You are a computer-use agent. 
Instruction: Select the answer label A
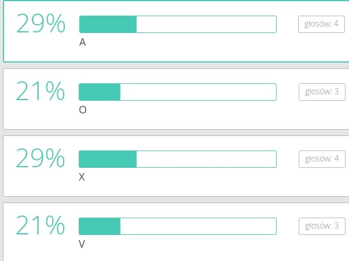click(83, 43)
